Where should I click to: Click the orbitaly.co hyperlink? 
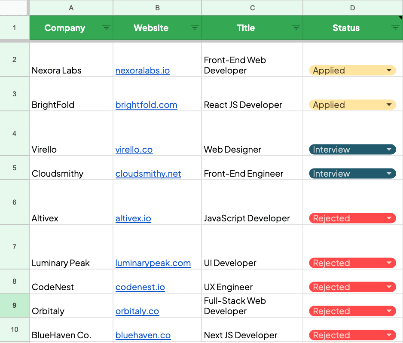[137, 311]
